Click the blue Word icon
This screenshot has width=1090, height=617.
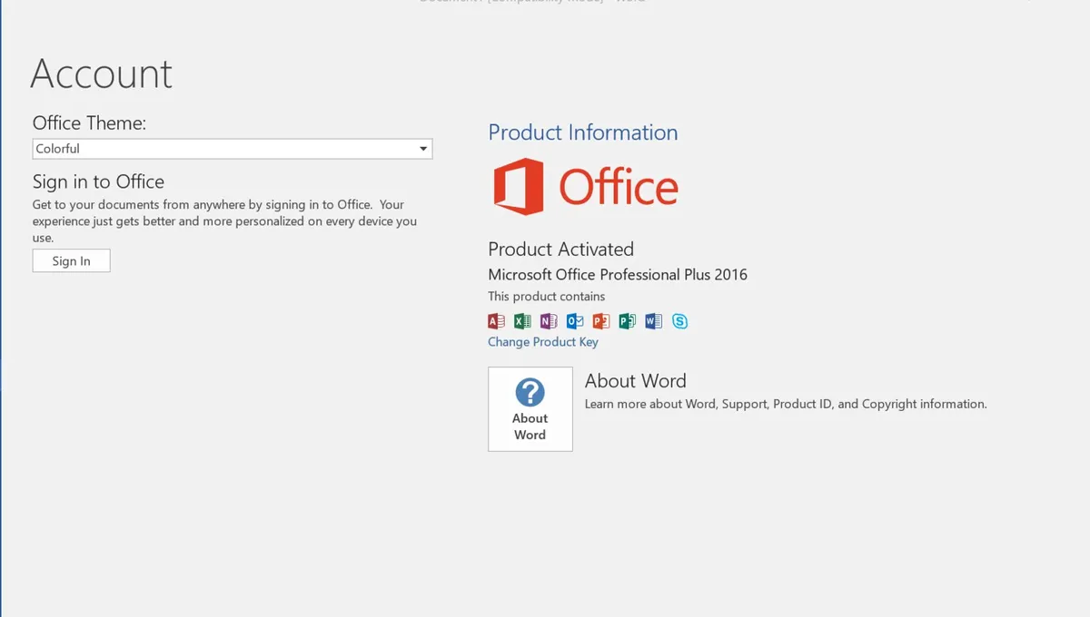(x=653, y=321)
